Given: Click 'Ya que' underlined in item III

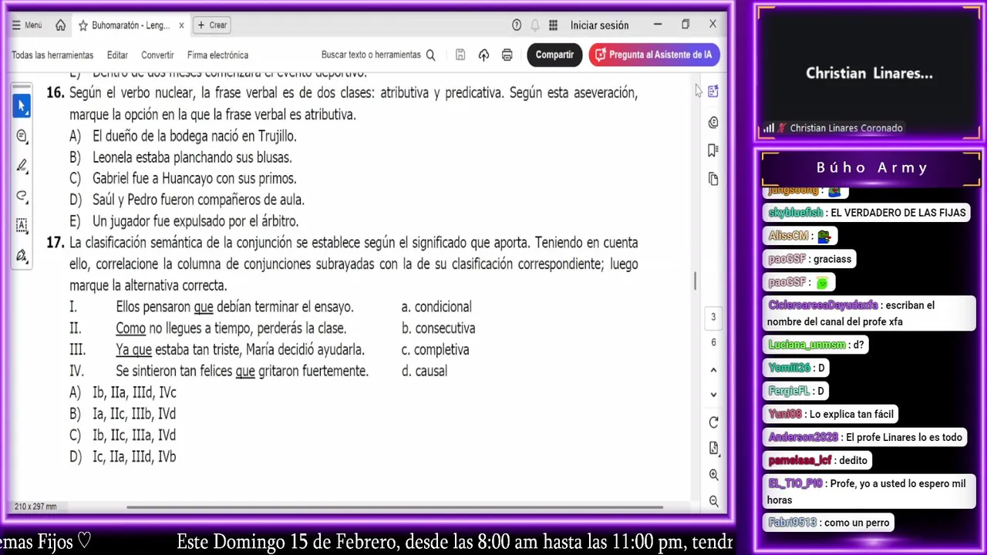Looking at the screenshot, I should point(133,349).
